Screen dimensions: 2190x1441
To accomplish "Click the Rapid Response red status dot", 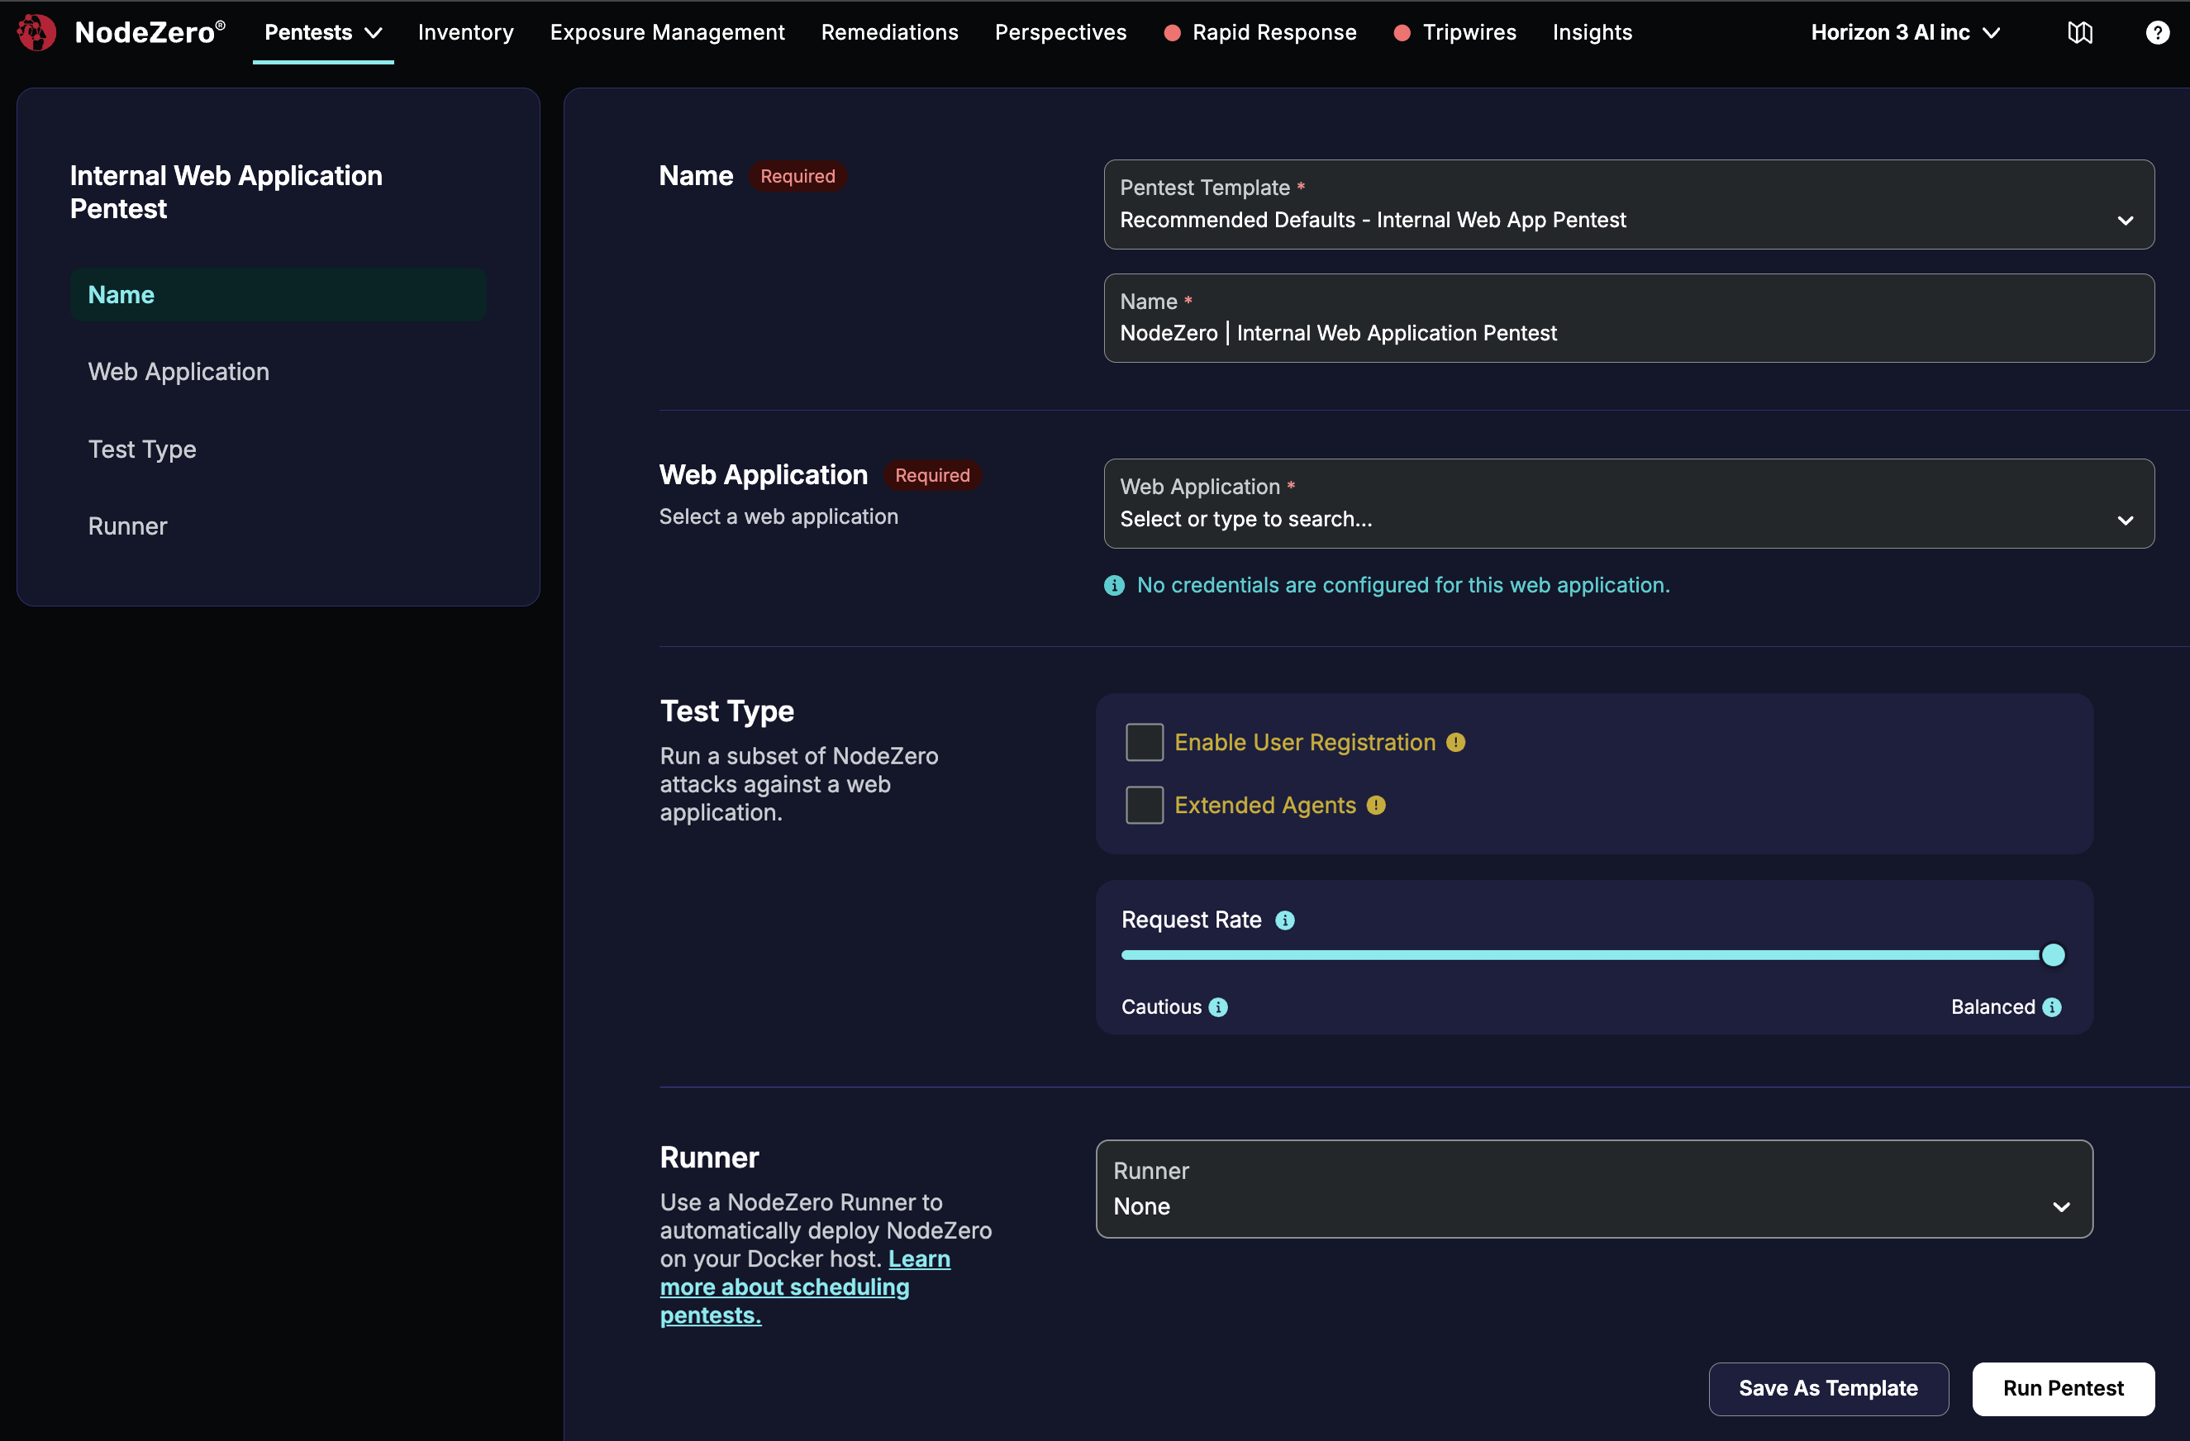I will [x=1171, y=32].
